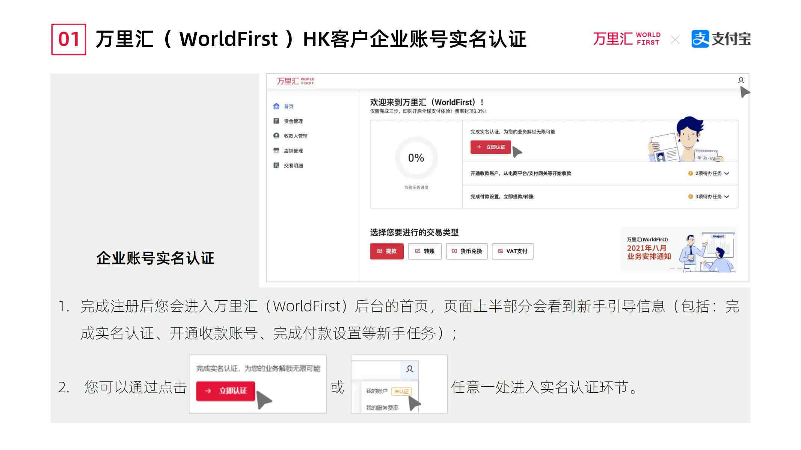The width and height of the screenshot is (801, 450).
Task: Click the 货币兑换 button
Action: [x=467, y=251]
